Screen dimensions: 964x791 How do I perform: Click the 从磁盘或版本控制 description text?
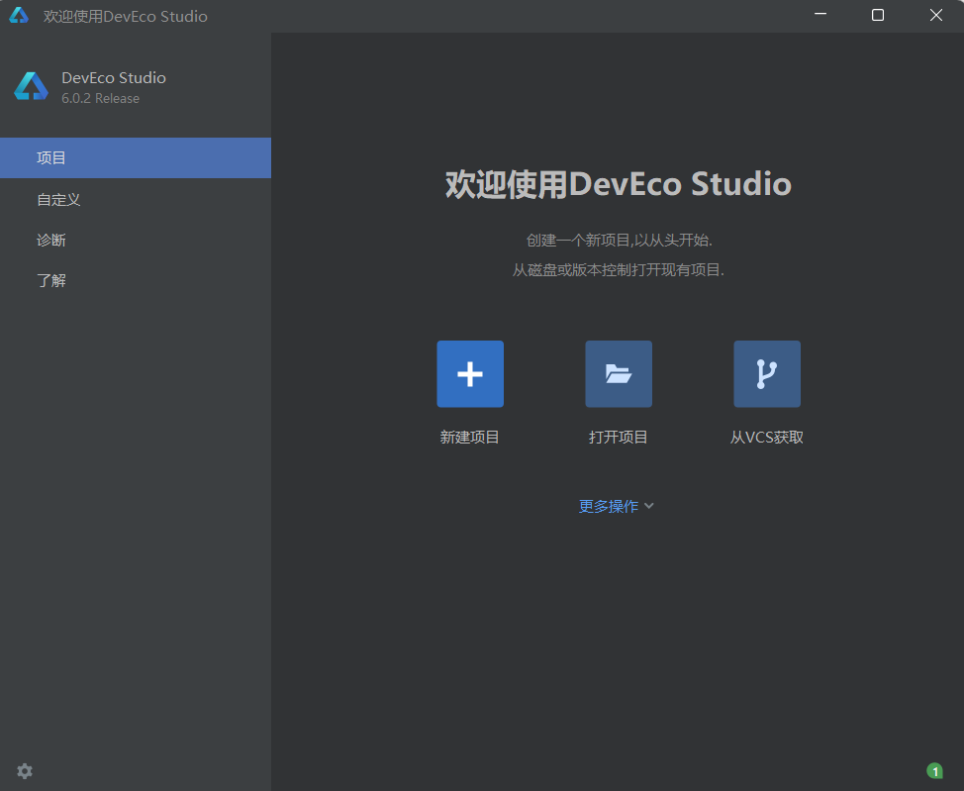(619, 270)
